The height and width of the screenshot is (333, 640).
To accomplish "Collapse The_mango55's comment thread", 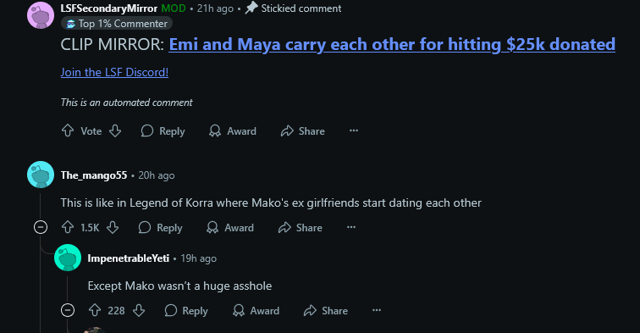I will (x=41, y=227).
